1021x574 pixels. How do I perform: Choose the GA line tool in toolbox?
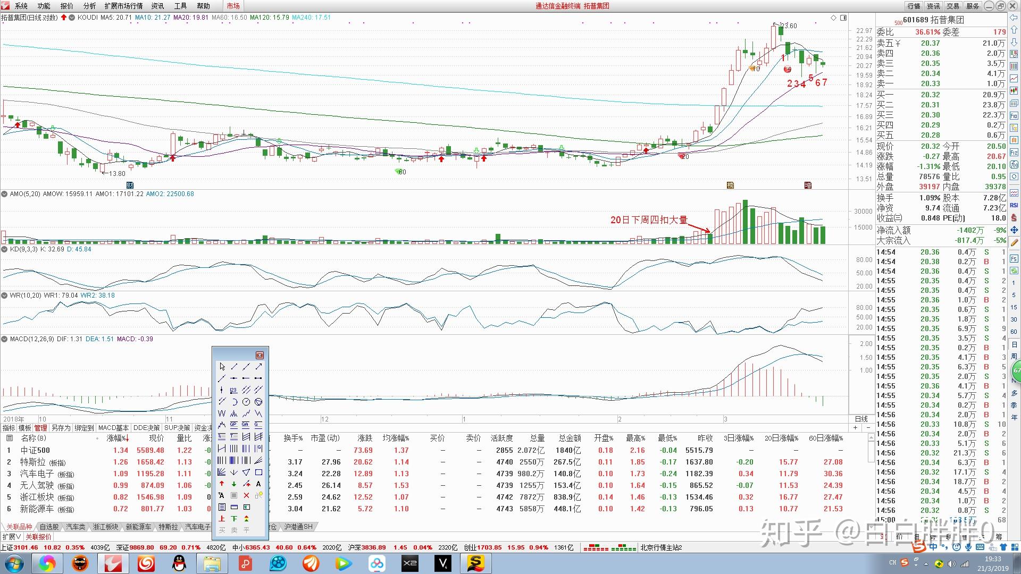[246, 425]
